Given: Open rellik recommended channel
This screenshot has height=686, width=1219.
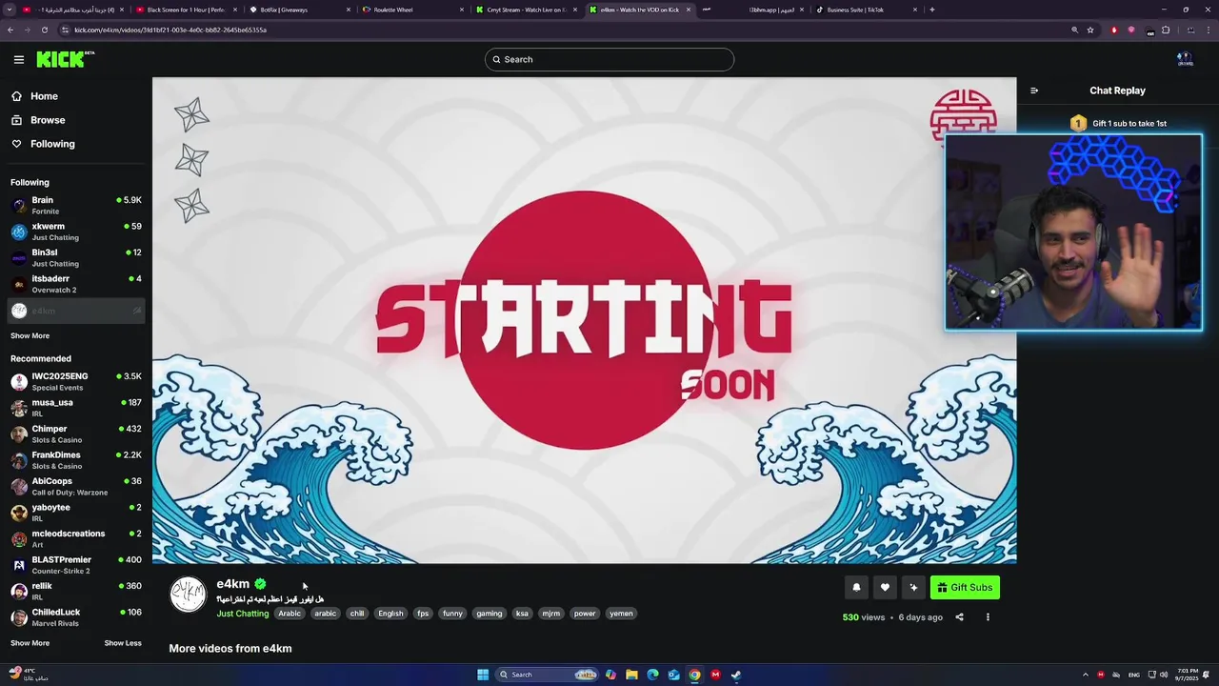Looking at the screenshot, I should click(76, 591).
